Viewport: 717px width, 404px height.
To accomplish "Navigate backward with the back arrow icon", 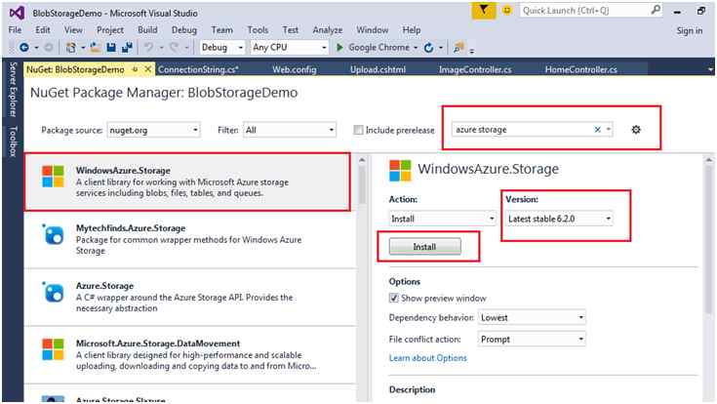I will click(24, 47).
